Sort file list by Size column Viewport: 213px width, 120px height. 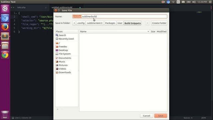[x=153, y=31]
